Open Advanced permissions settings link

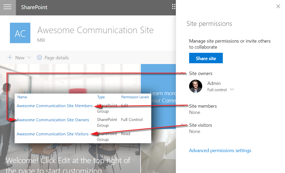pos(220,151)
